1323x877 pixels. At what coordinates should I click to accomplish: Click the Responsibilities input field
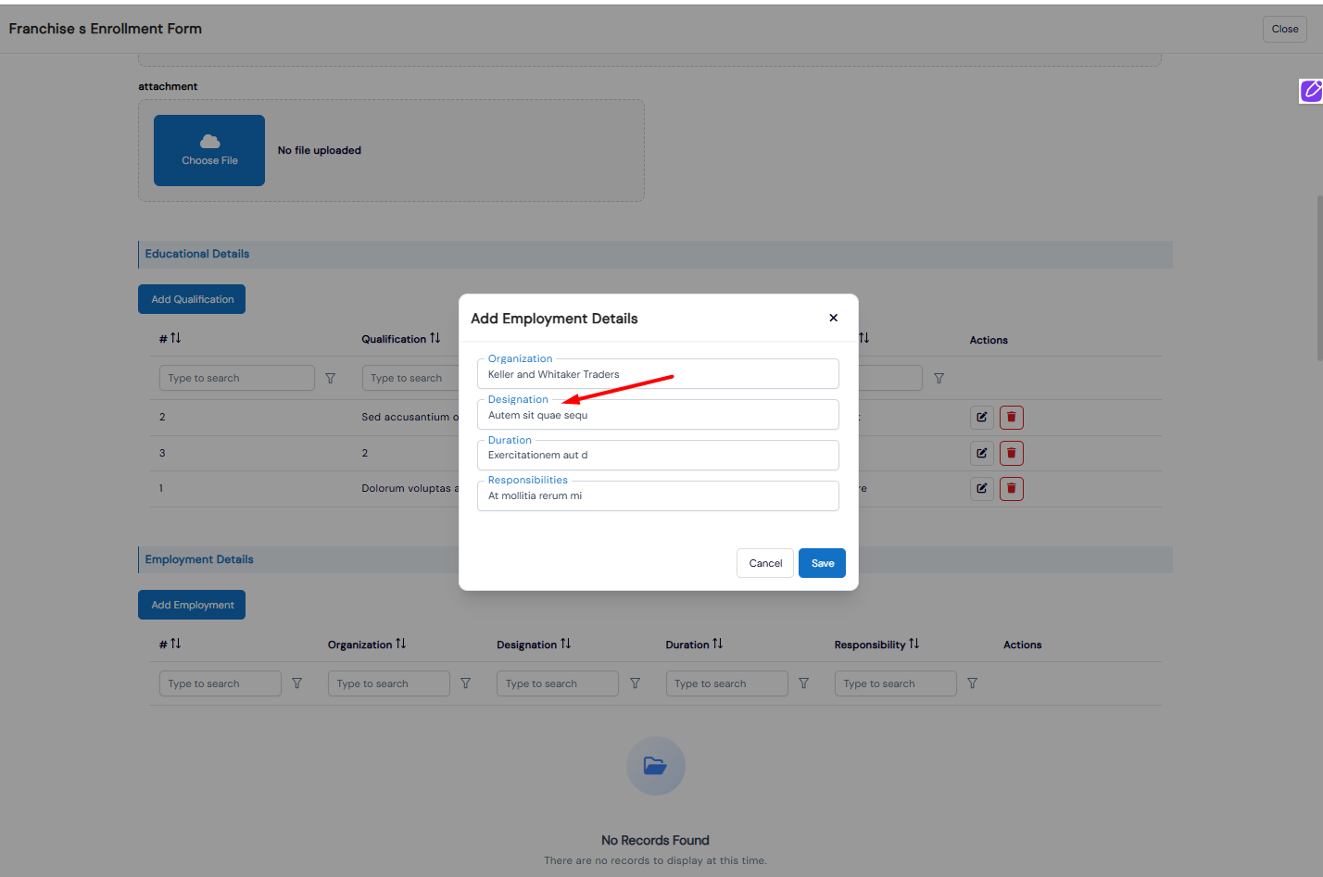(658, 495)
